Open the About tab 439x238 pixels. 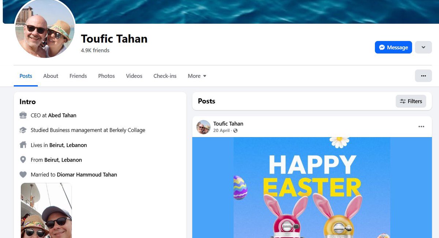tap(50, 76)
